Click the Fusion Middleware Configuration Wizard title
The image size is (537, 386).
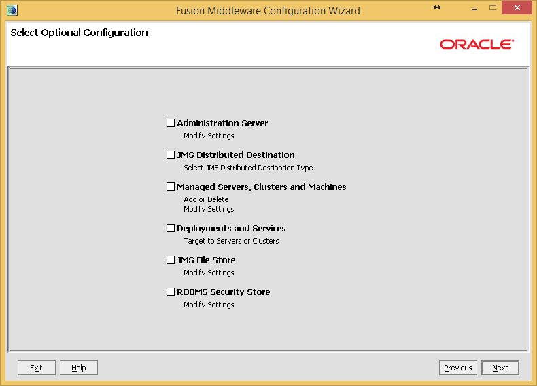[x=268, y=11]
